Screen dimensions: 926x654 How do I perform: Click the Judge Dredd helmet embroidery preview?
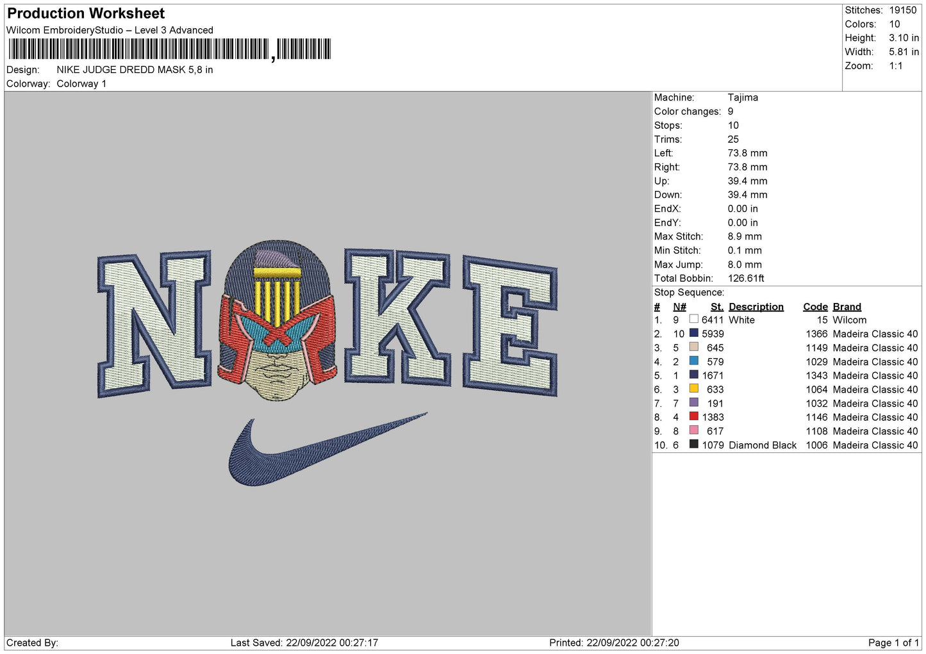click(277, 320)
